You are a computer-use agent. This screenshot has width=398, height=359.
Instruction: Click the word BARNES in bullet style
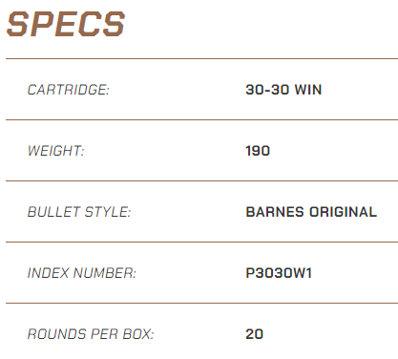tap(275, 212)
